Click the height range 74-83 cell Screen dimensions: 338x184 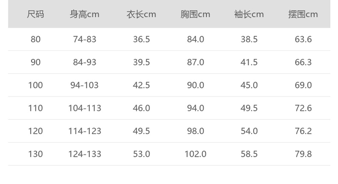[x=85, y=39]
